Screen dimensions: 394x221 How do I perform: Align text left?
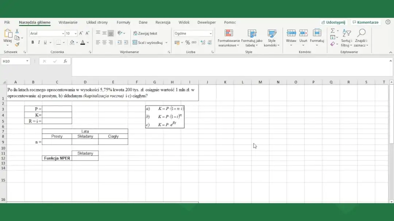click(98, 42)
